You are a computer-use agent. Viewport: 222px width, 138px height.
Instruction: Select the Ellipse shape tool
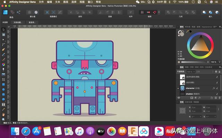click(x=3, y=90)
